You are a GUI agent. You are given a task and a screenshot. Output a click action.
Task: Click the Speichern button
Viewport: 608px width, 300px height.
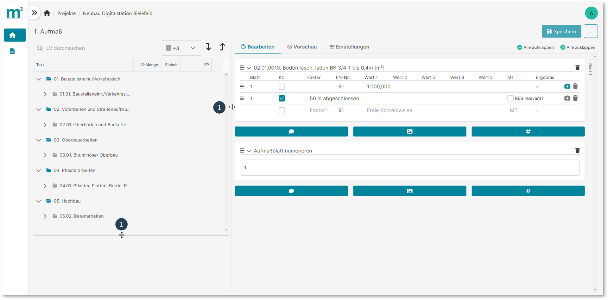pyautogui.click(x=561, y=31)
